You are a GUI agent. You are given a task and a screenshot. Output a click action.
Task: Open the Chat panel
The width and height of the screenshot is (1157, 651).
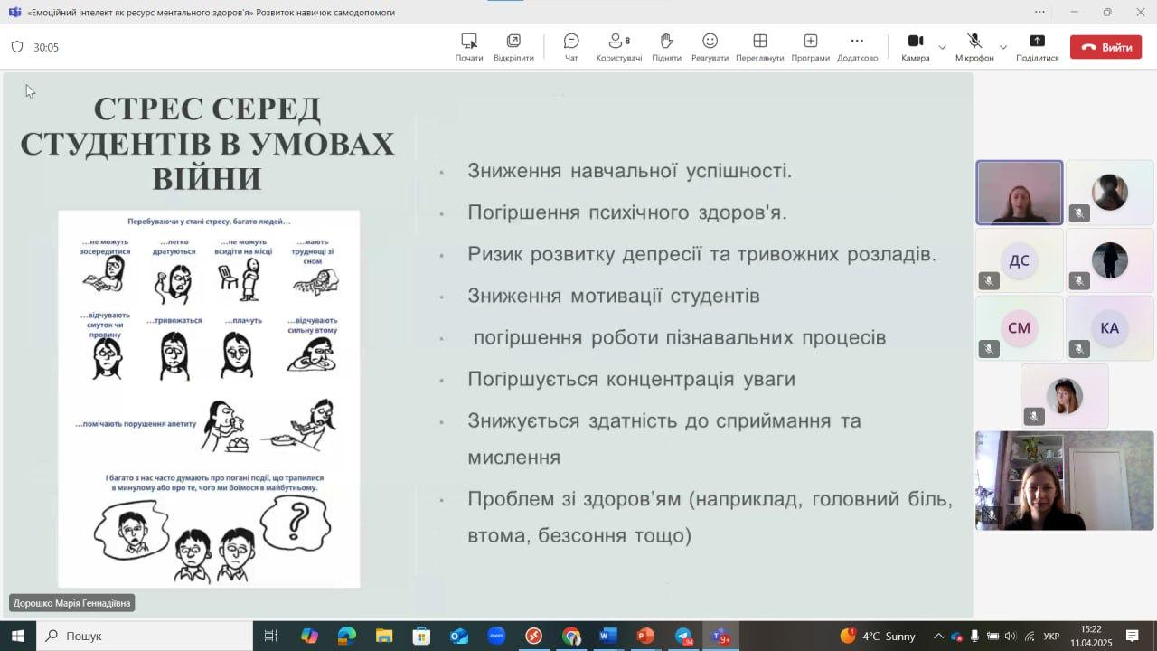(x=571, y=47)
